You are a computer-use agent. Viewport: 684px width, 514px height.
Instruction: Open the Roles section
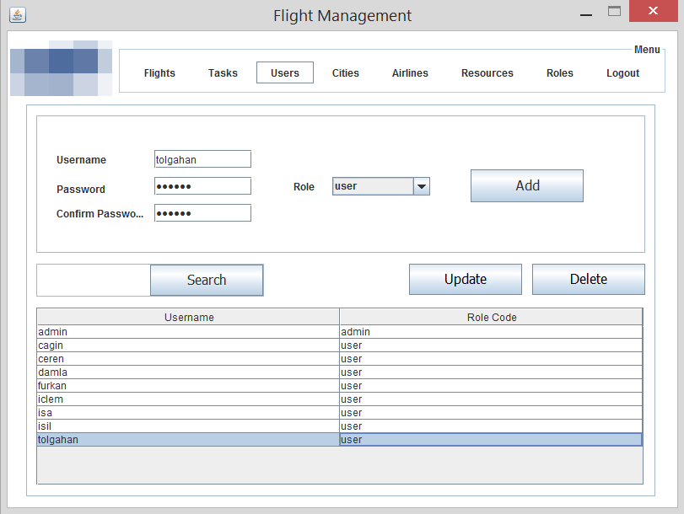point(559,73)
